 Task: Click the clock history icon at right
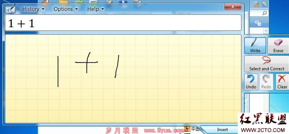tap(258, 23)
